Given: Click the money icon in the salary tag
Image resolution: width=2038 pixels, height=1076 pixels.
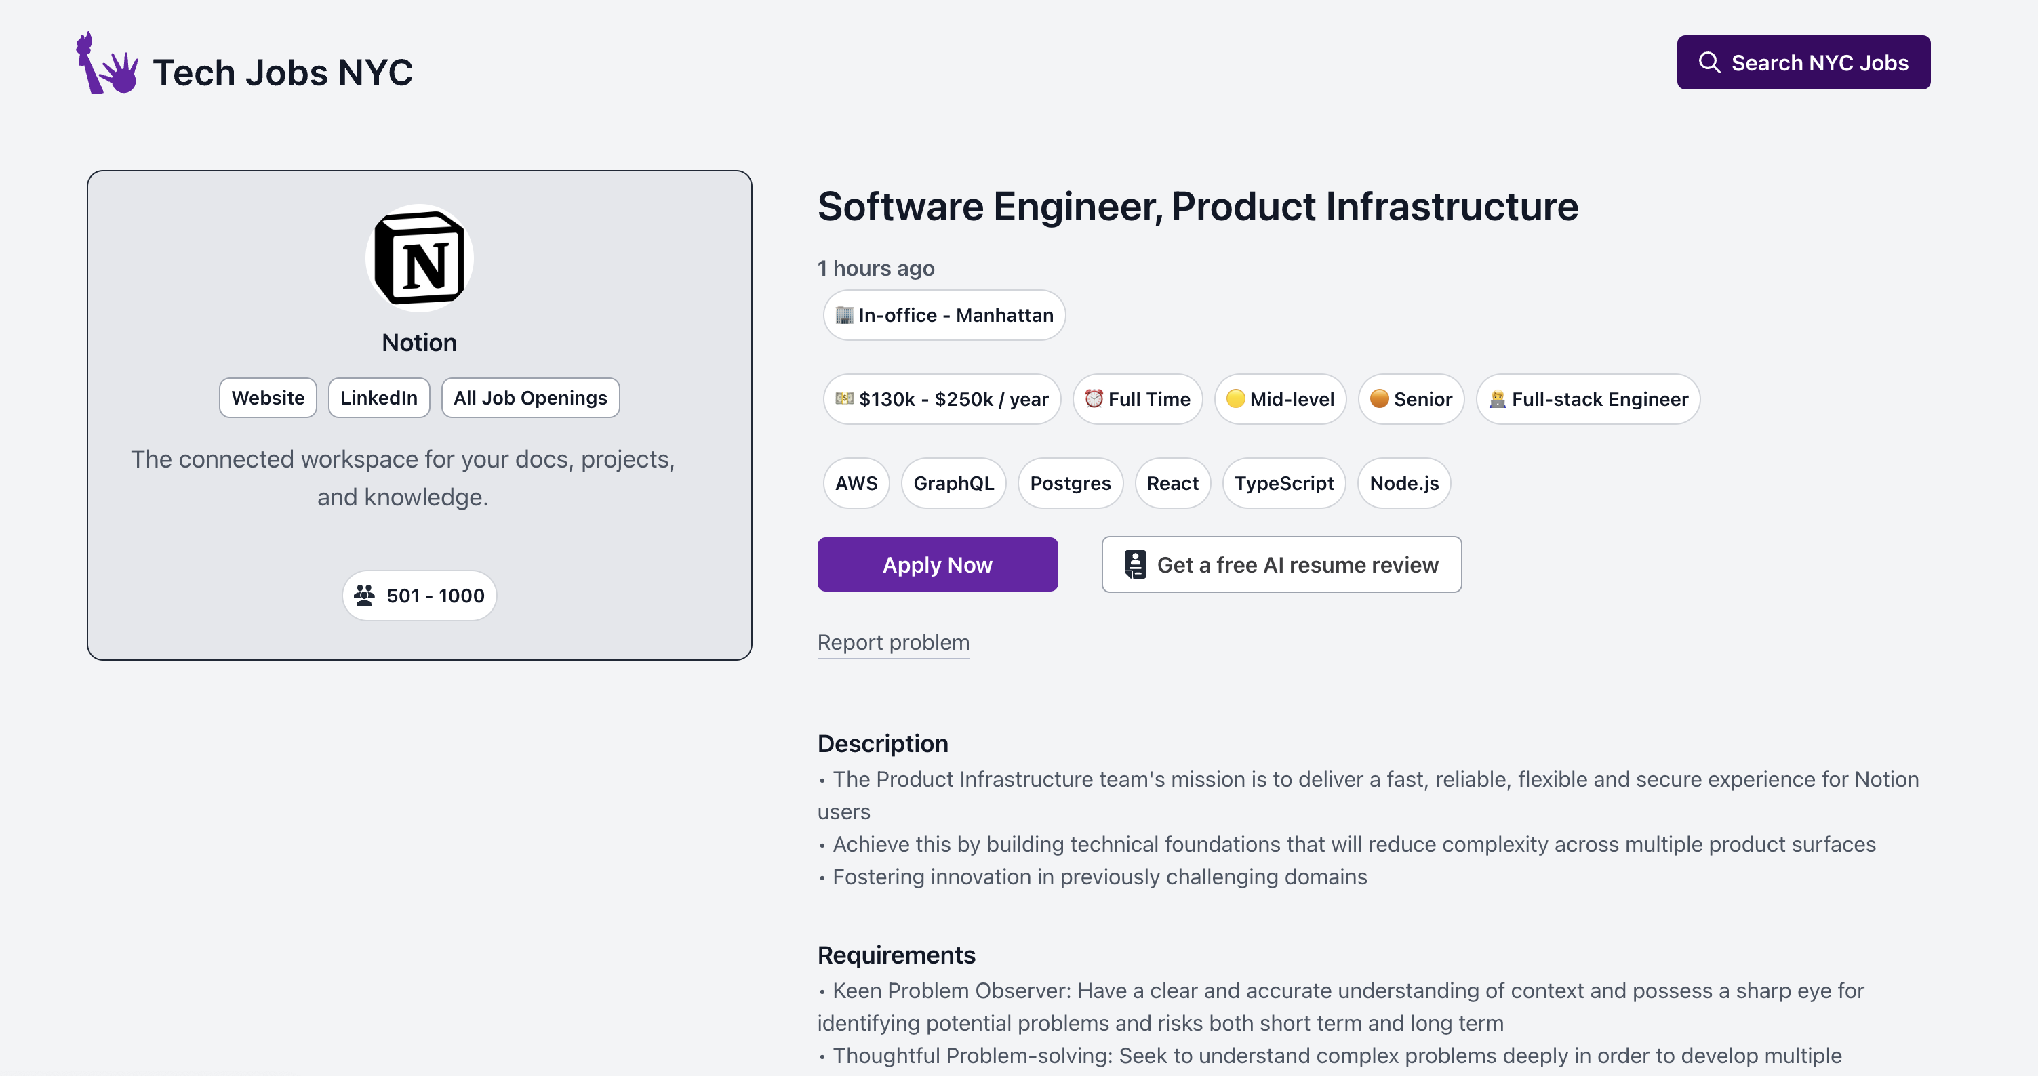Looking at the screenshot, I should (x=845, y=398).
